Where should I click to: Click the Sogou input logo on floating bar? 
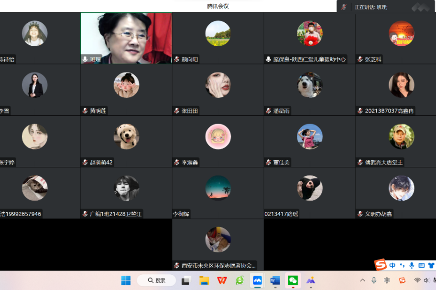tap(381, 265)
